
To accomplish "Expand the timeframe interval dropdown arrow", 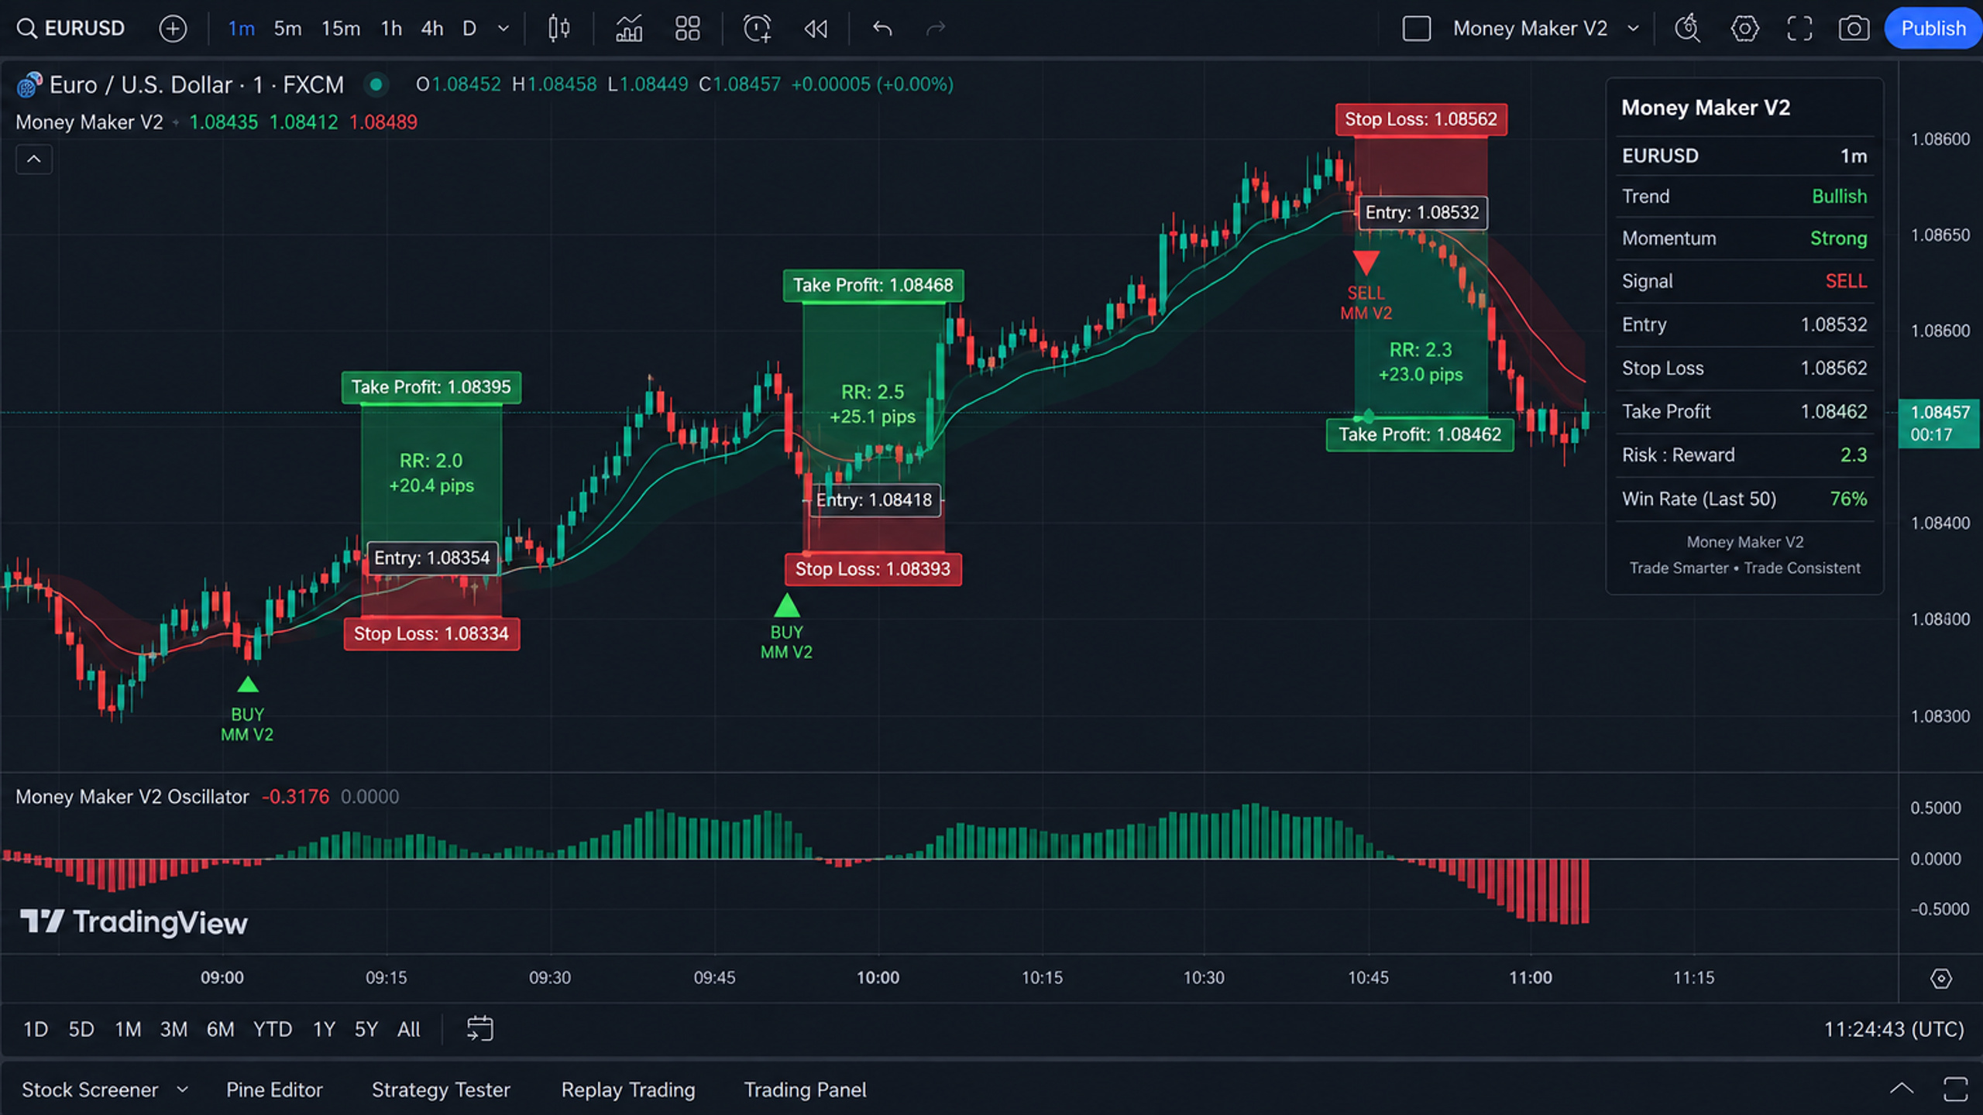I will 503,29.
